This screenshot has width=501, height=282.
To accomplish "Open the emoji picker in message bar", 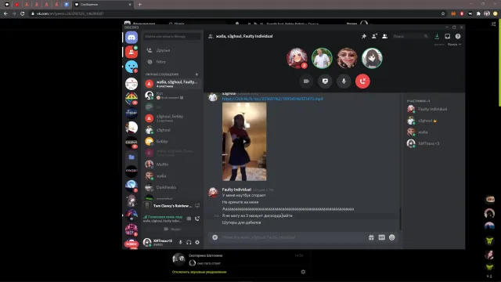I will tap(391, 237).
